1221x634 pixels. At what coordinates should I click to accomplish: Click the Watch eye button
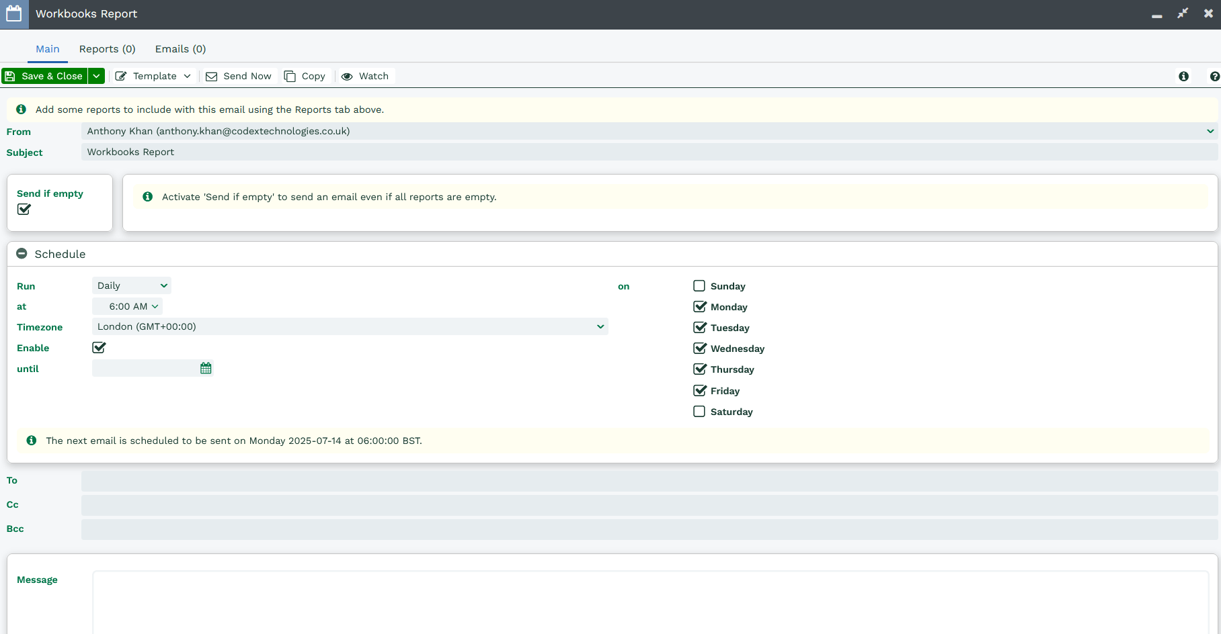pyautogui.click(x=365, y=76)
